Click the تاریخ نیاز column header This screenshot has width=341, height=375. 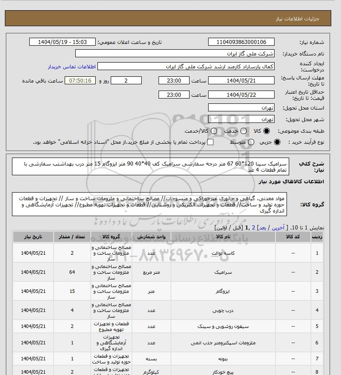click(33, 237)
